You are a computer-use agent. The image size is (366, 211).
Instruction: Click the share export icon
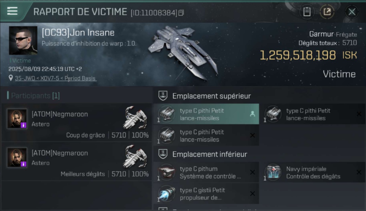(327, 12)
